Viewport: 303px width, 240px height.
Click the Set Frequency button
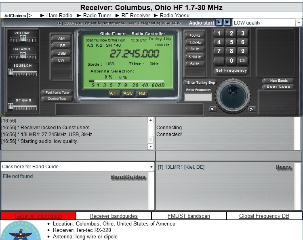(x=231, y=70)
